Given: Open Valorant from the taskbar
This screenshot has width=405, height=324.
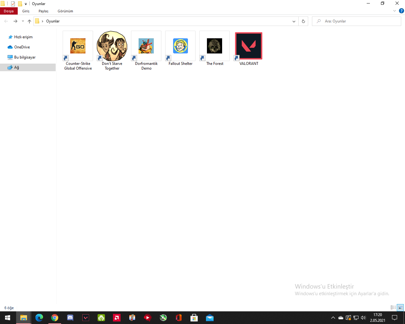Looking at the screenshot, I should (x=86, y=318).
